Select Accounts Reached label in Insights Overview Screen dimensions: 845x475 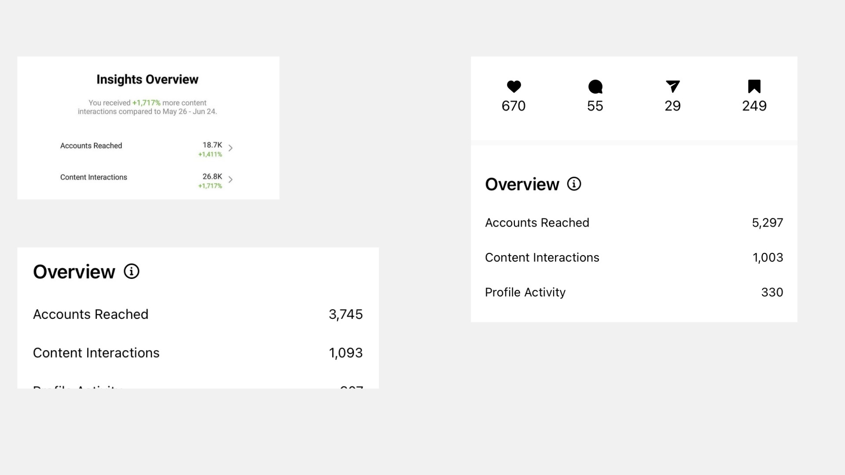click(91, 146)
